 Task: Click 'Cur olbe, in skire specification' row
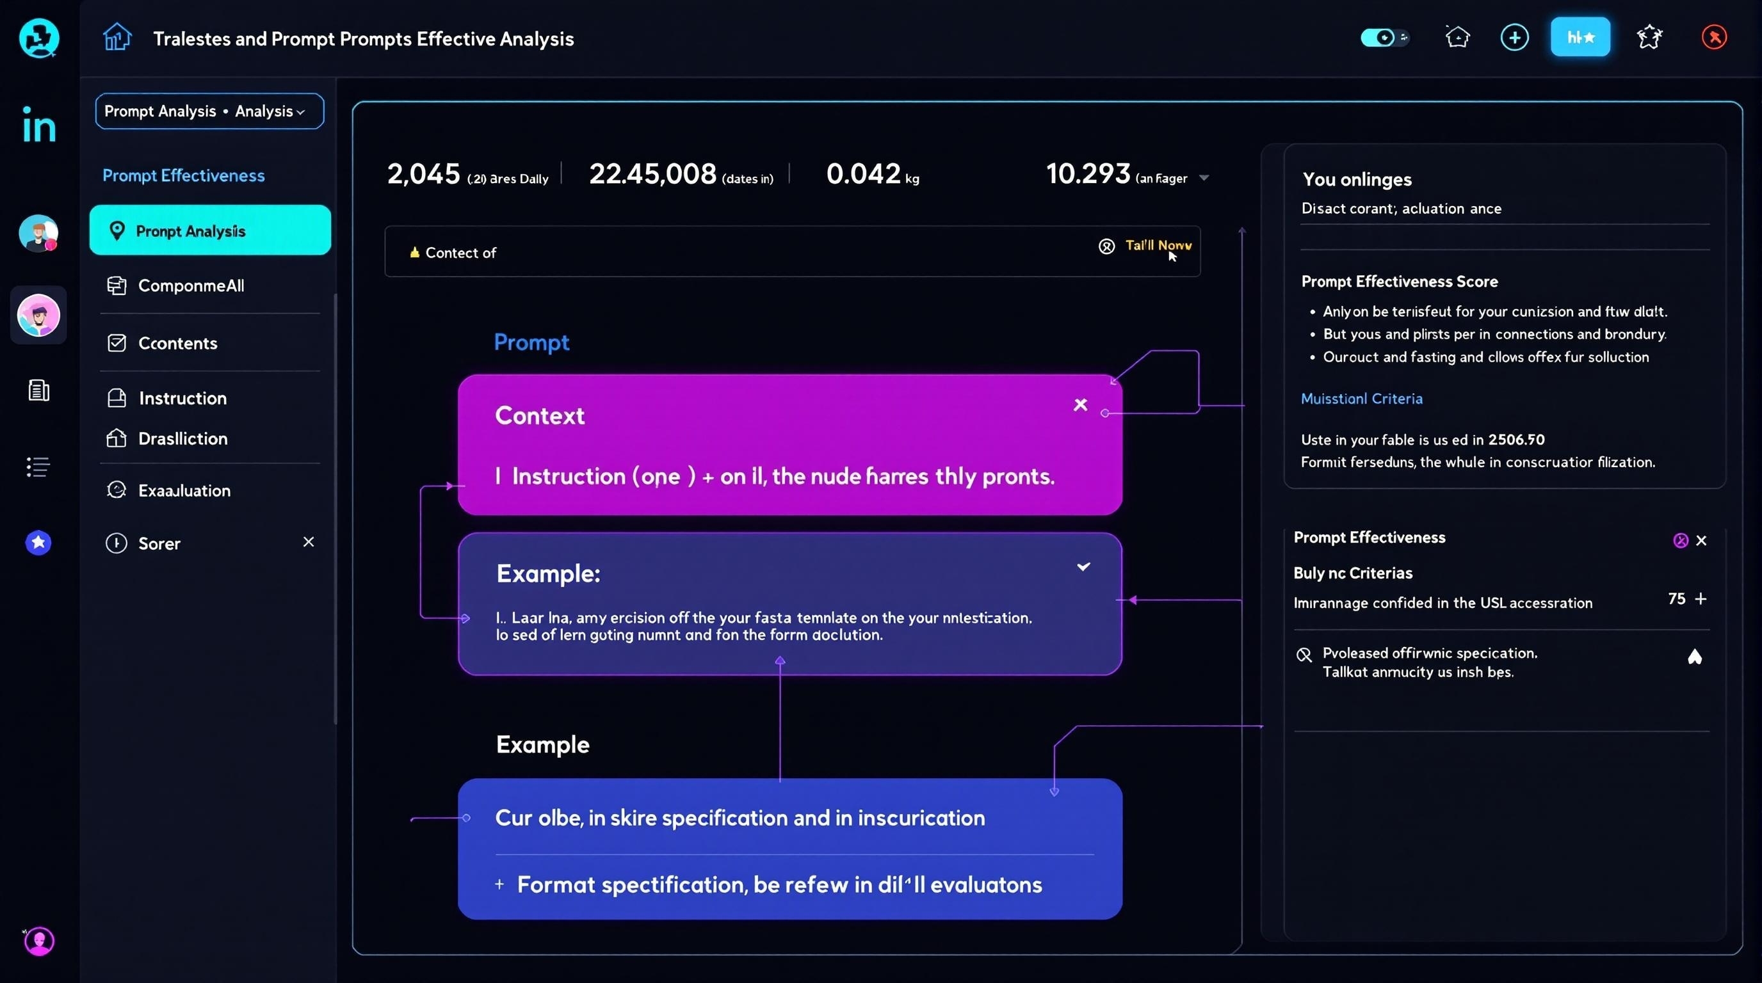[x=740, y=818]
